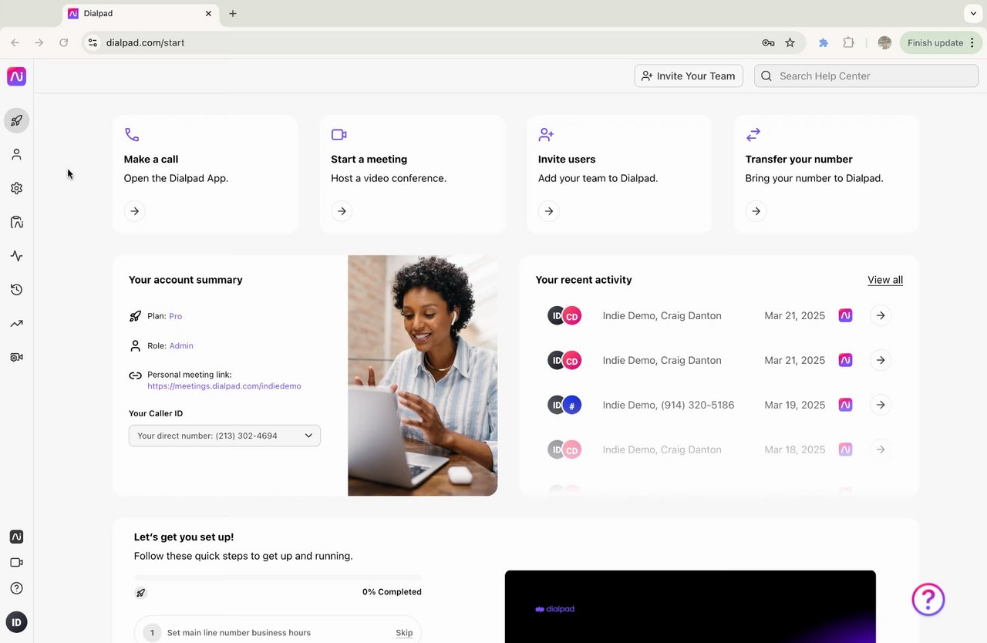Select the Dialpad browser tab

pyautogui.click(x=140, y=14)
